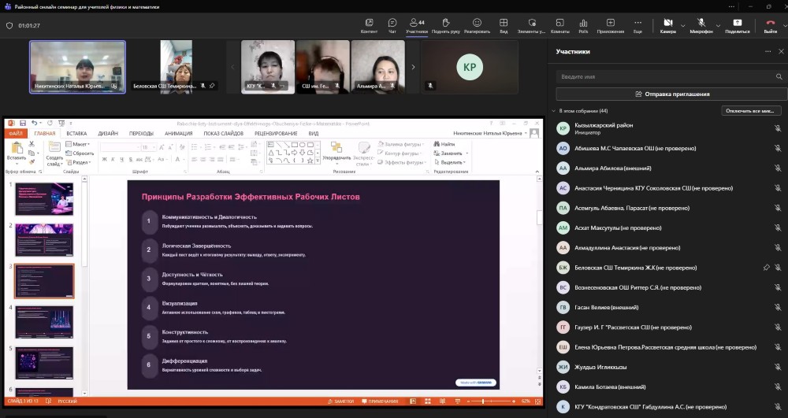The image size is (788, 418).
Task: Click the Отправка приглашения button
Action: [671, 94]
